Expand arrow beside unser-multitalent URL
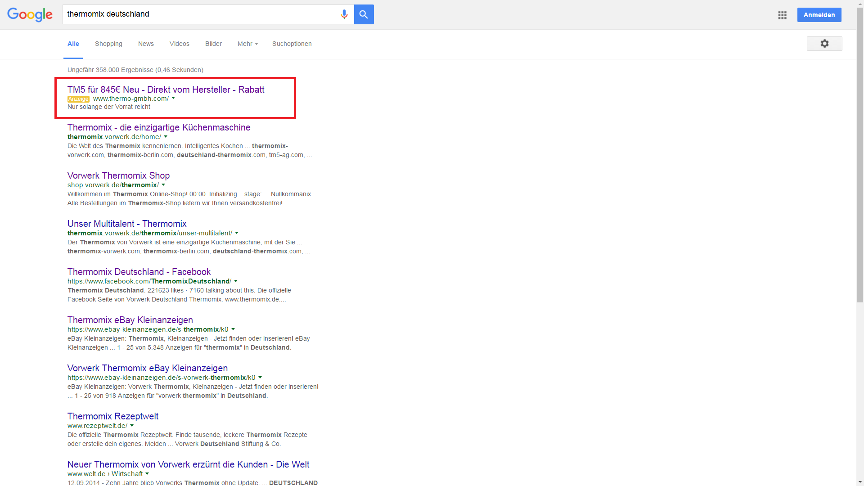This screenshot has width=864, height=486. tap(237, 233)
